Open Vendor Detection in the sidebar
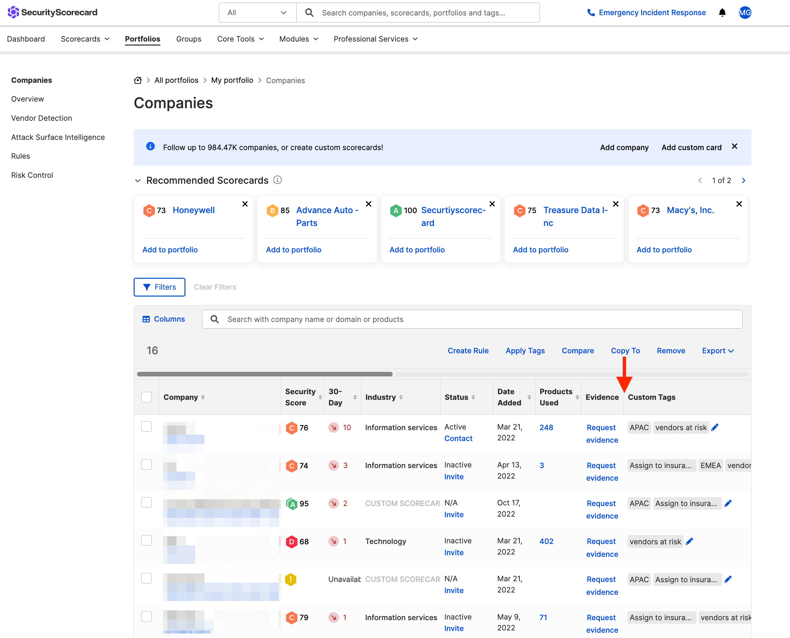Screen dimensions: 790x638 pyautogui.click(x=42, y=118)
